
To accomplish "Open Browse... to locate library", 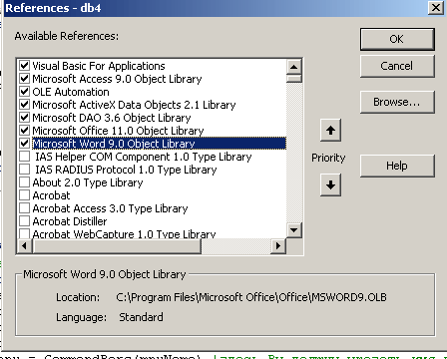I will coord(397,102).
